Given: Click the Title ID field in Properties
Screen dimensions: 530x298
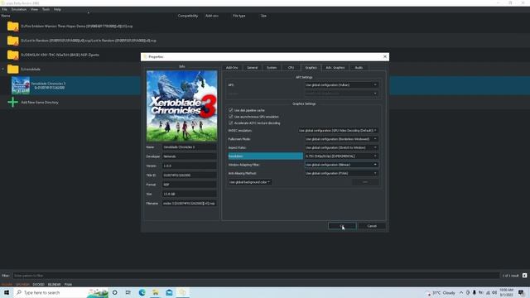Looking at the screenshot, I should point(190,175).
